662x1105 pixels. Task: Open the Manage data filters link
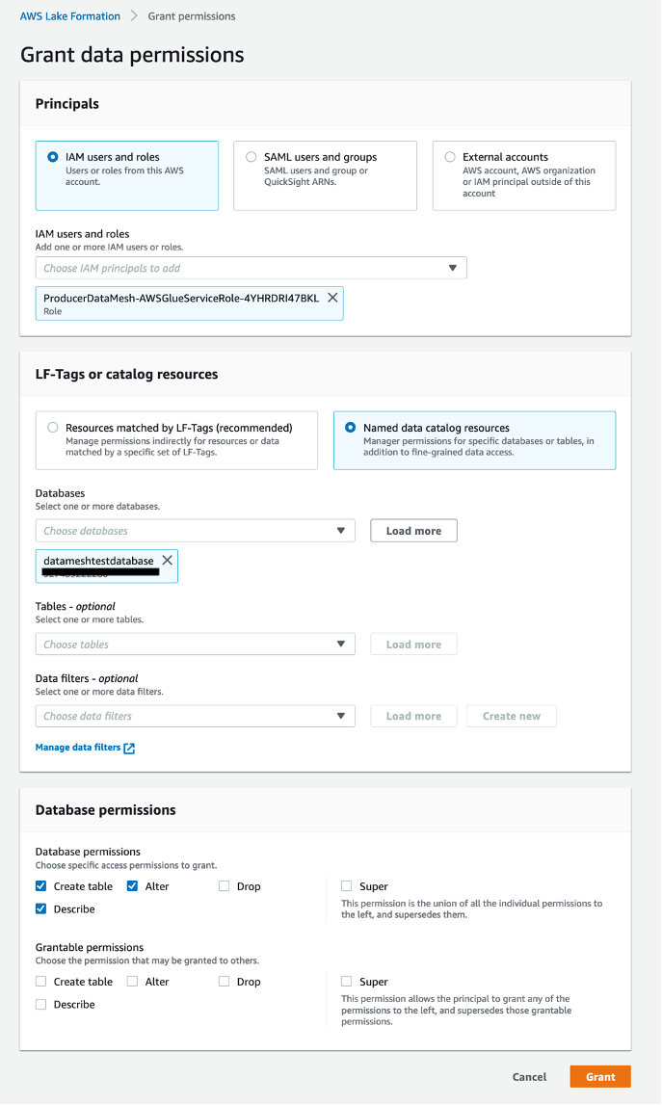click(x=78, y=748)
